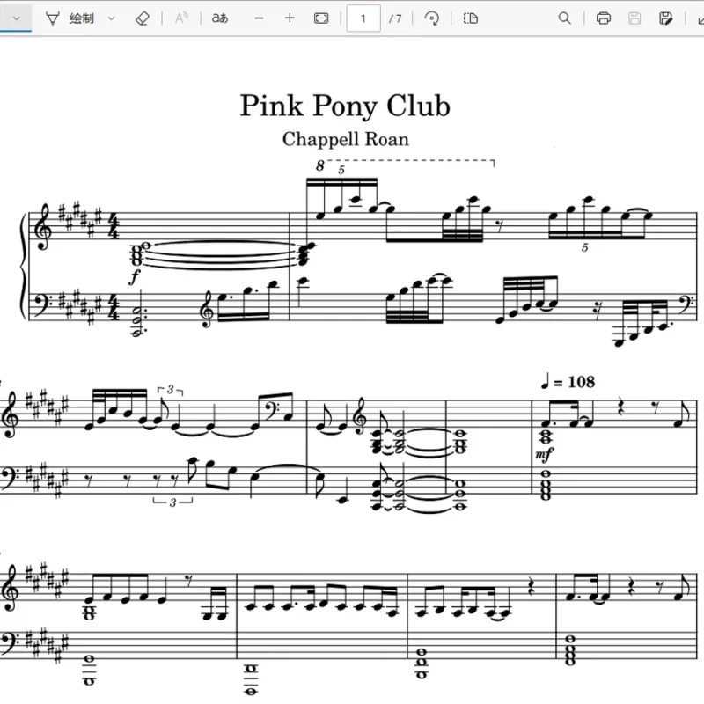Print the sheet music document
Image resolution: width=704 pixels, height=704 pixels.
pos(604,18)
